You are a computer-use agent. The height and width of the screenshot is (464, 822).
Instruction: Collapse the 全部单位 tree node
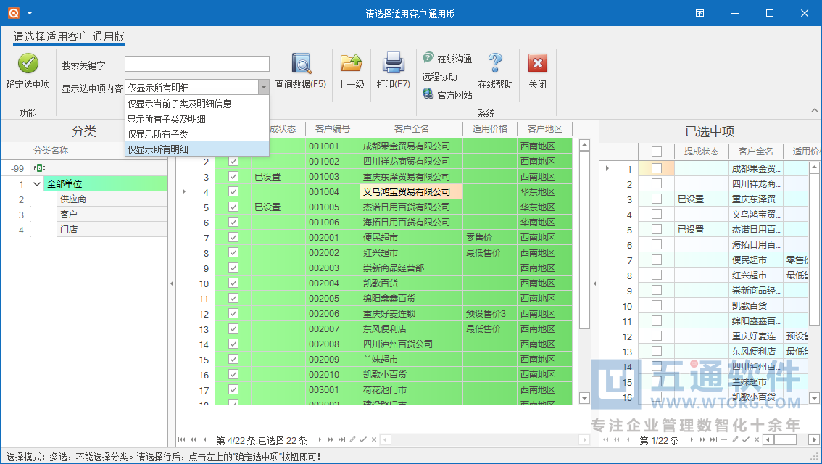[x=37, y=183]
